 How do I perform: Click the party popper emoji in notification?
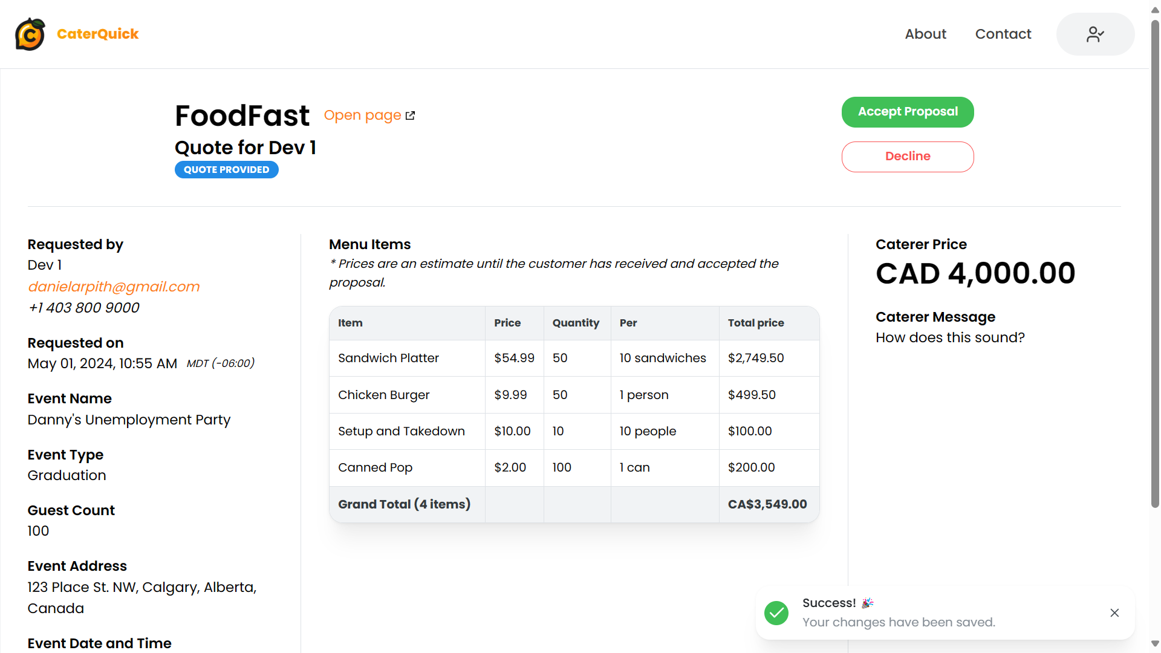[x=868, y=603]
